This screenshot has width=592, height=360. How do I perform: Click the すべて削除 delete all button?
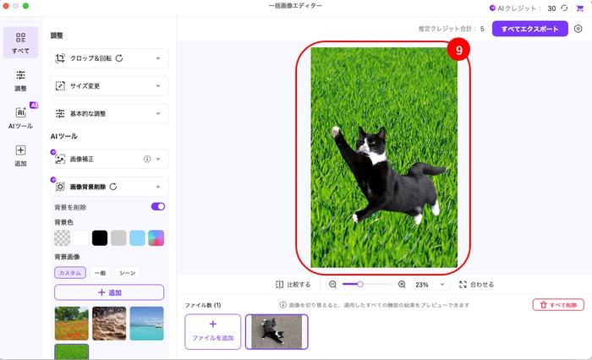coord(558,305)
